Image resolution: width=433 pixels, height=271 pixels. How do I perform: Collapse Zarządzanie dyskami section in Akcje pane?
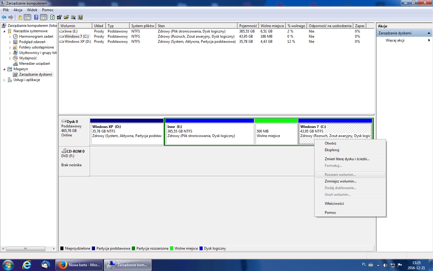click(x=429, y=33)
